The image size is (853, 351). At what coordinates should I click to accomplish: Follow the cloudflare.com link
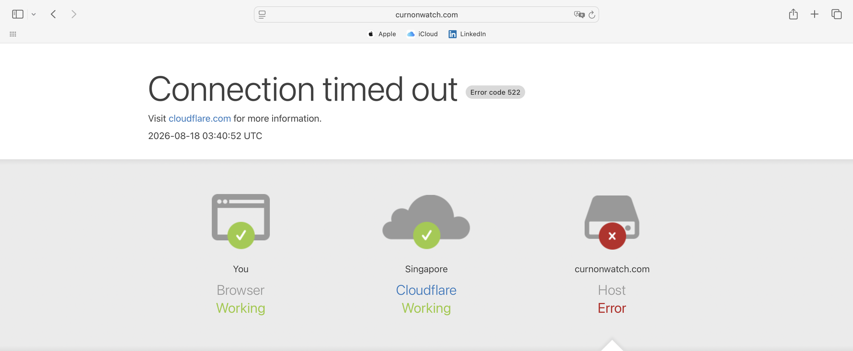200,118
